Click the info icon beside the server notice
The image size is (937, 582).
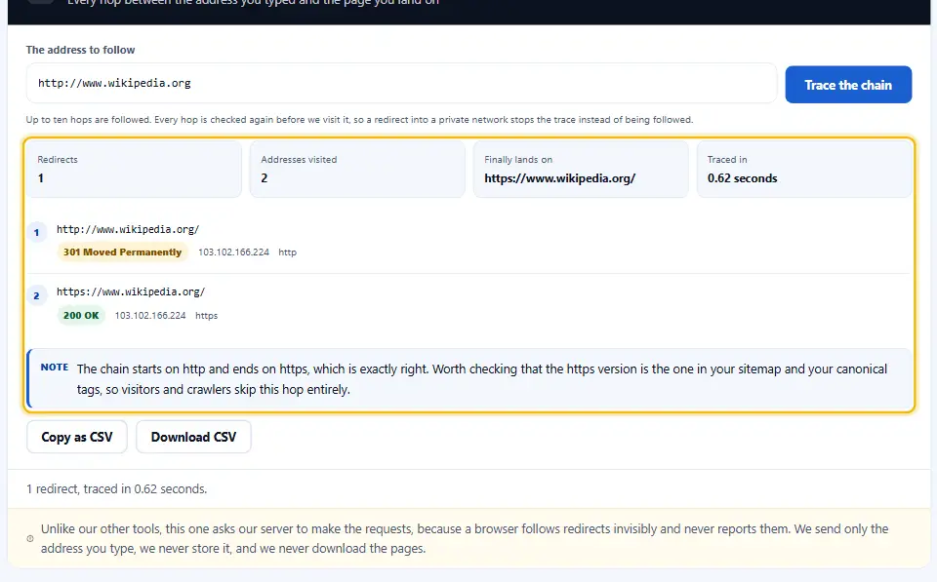(x=30, y=538)
